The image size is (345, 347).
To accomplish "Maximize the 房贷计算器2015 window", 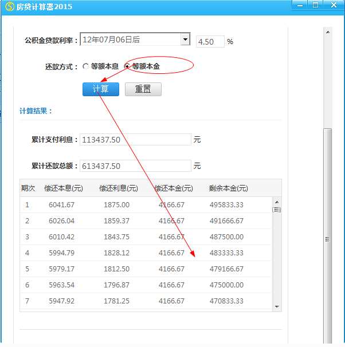I will coord(315,5).
